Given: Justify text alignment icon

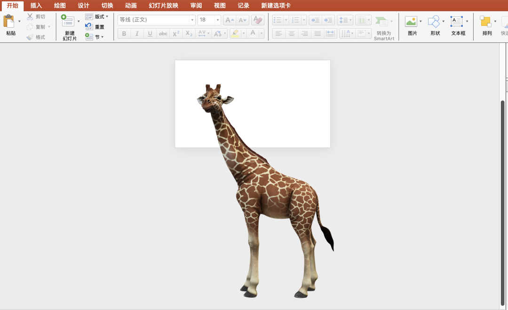Looking at the screenshot, I should (317, 33).
